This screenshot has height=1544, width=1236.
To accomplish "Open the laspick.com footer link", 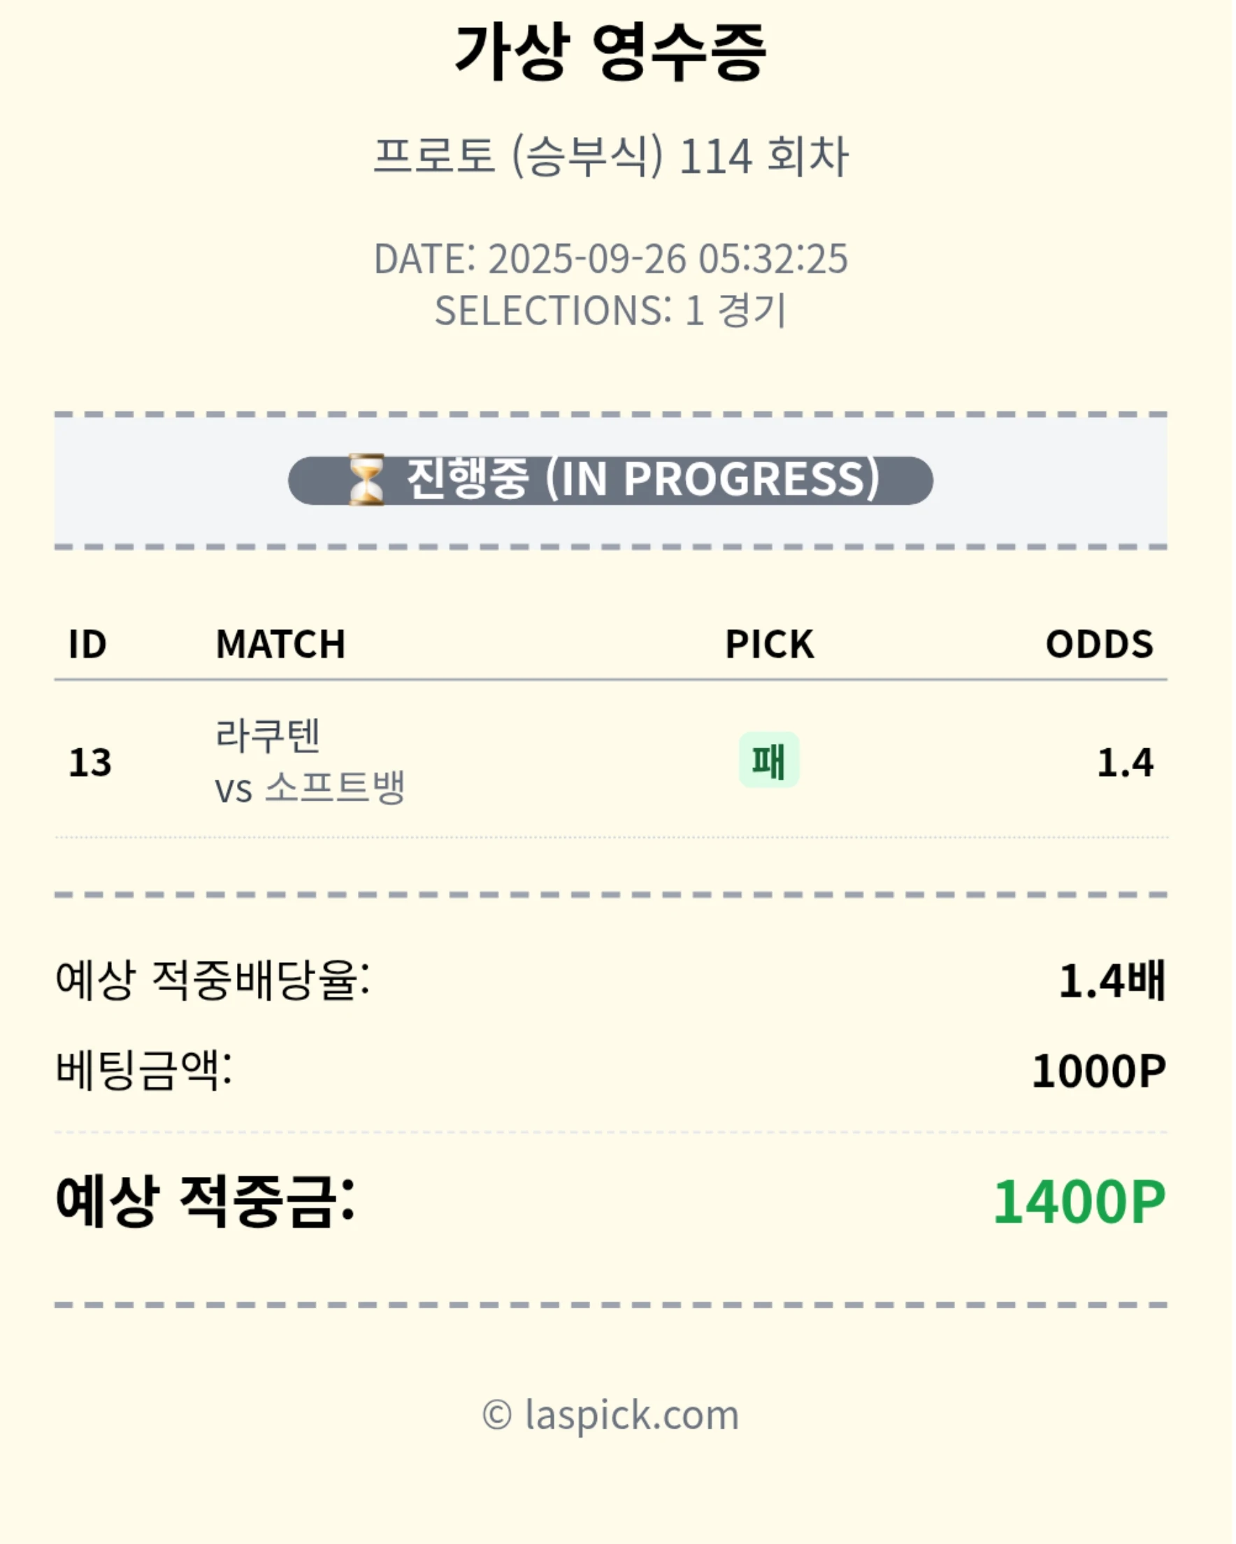I will click(x=611, y=1415).
